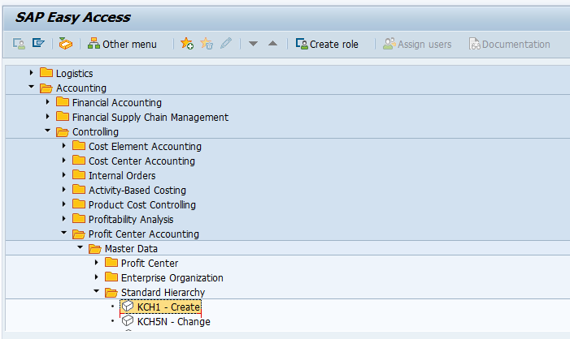
Task: Delete favorites star icon
Action: click(x=207, y=43)
